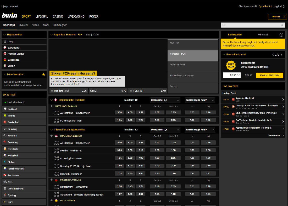
Task: Click the Basketball icon in sports list
Action: [x=5, y=122]
